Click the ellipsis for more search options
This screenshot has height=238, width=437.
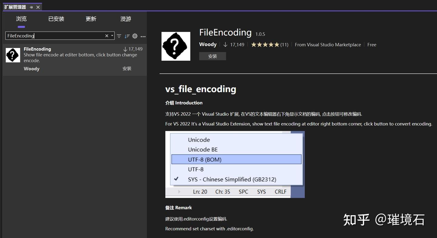pyautogui.click(x=143, y=36)
